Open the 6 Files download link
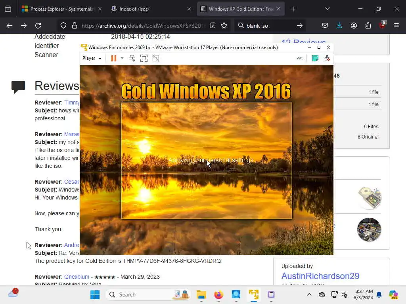This screenshot has width=406, height=304. click(x=371, y=126)
